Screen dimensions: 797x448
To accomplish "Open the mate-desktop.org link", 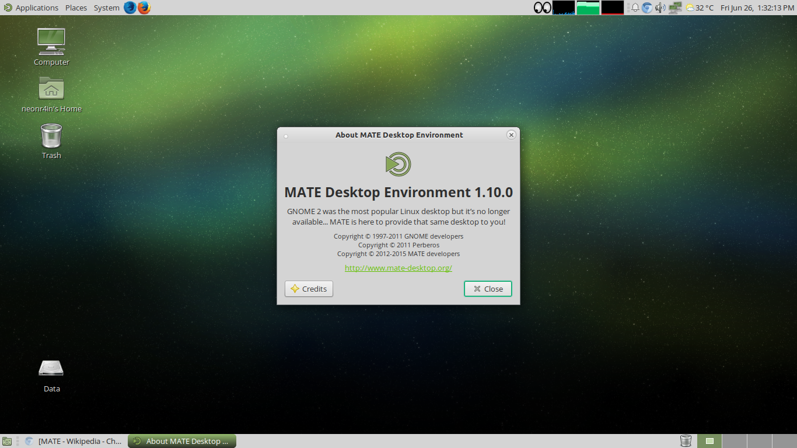I will (x=398, y=268).
